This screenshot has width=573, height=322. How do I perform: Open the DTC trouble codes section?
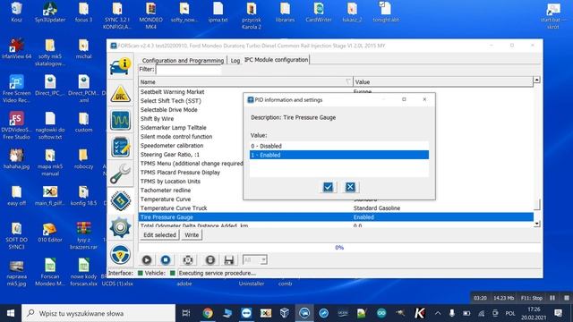point(120,94)
